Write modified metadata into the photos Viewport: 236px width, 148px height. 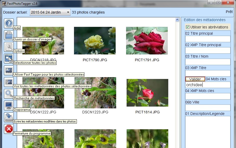coord(9,117)
